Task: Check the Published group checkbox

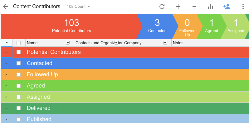Action: [19, 119]
